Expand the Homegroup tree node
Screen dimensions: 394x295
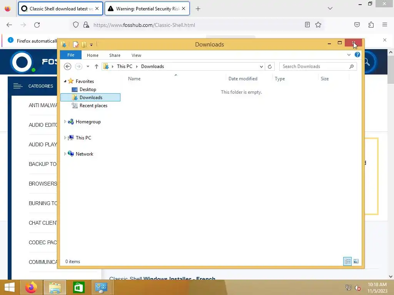(x=65, y=122)
